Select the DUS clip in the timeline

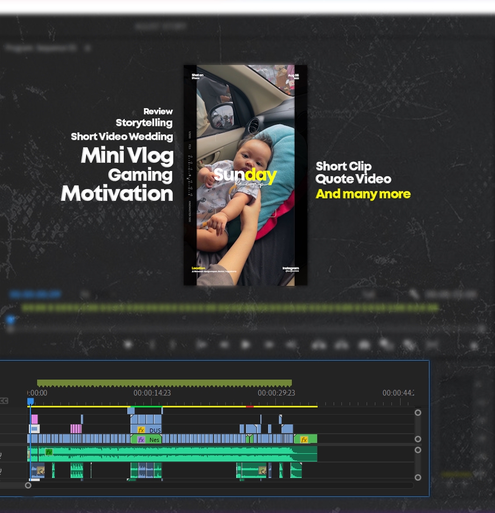[x=146, y=430]
